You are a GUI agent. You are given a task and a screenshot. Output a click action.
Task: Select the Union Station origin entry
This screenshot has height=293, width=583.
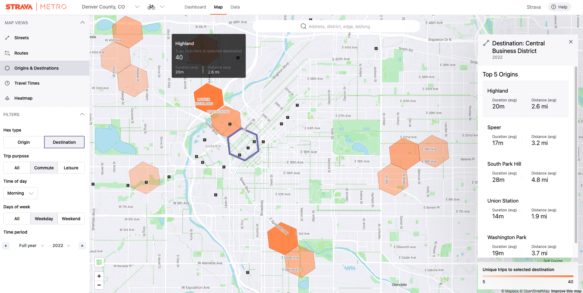tap(525, 209)
